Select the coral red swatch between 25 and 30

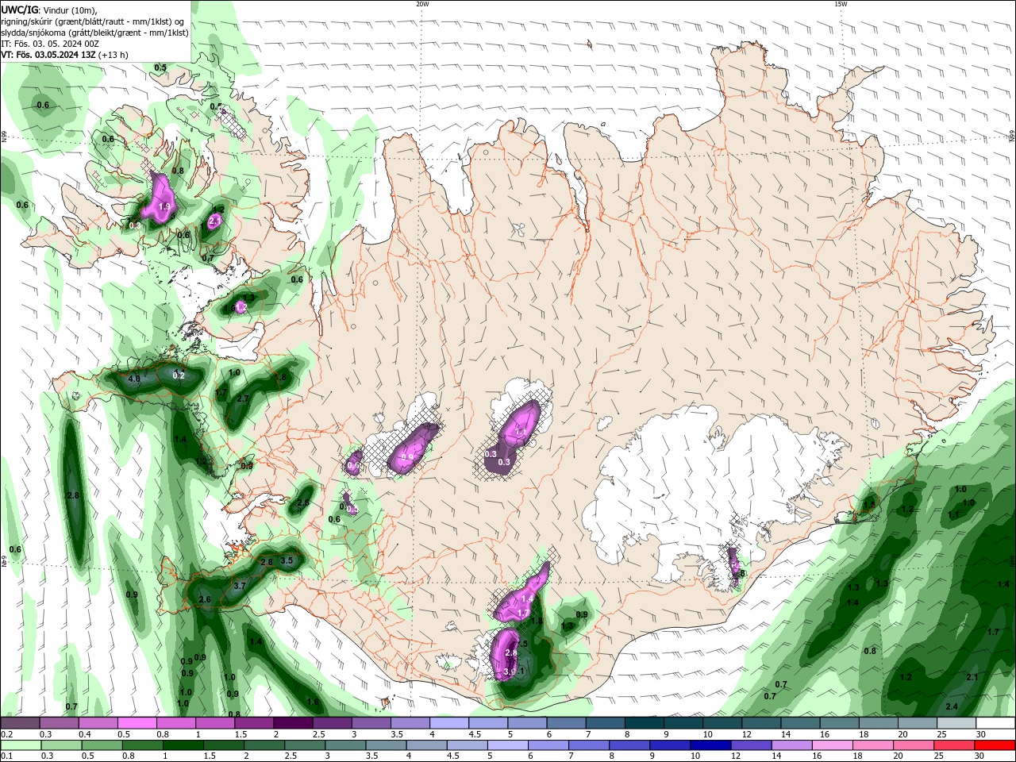point(956,745)
